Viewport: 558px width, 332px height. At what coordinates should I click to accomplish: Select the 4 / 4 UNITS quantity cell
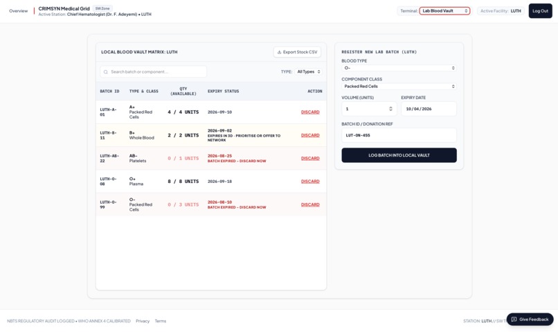tap(183, 112)
